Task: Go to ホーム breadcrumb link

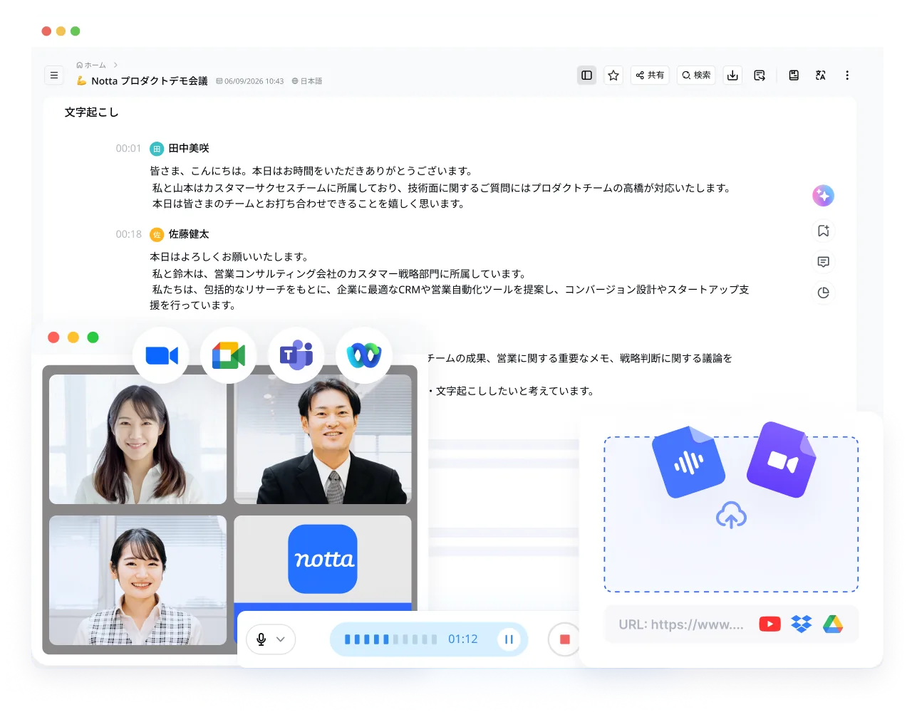Action: click(91, 65)
